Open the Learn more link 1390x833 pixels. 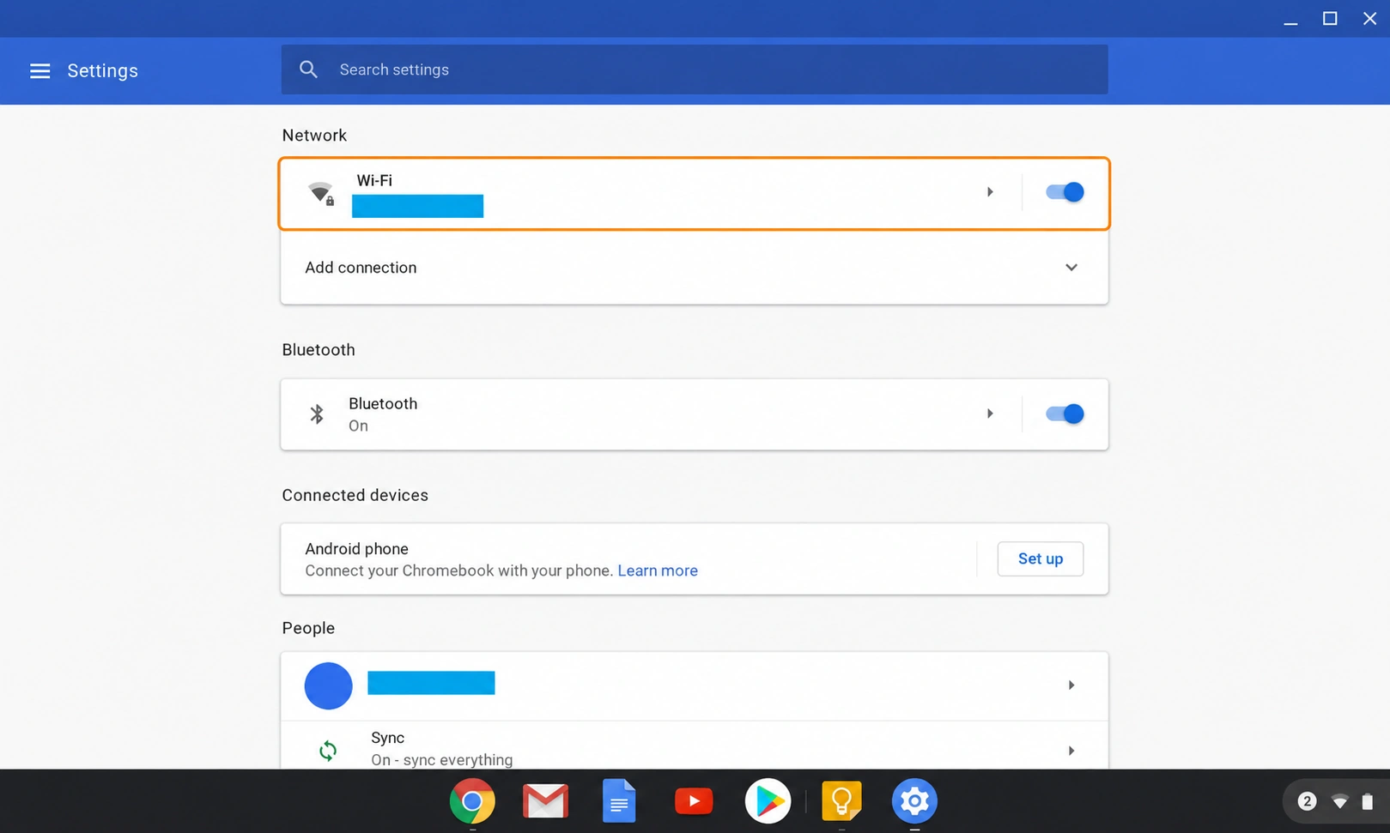[x=658, y=570]
